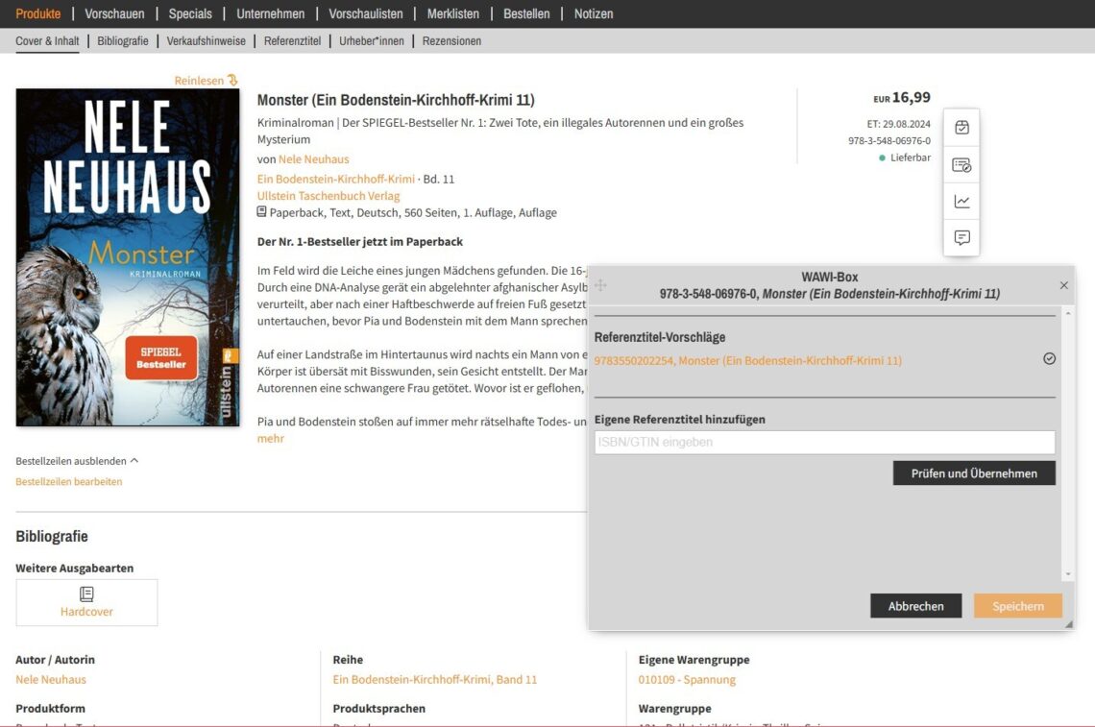Collapse order lines via Bestellzeilen ausblenden
1095x727 pixels.
77,461
